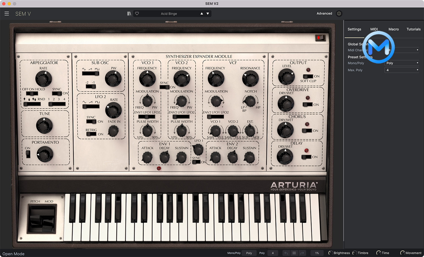The image size is (424, 257).
Task: Toggle LFO 1 SYNC ON switch
Action: tap(196, 162)
